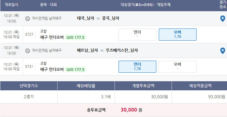Open 중국_남자 team name link
This screenshot has height=117, width=227.
111,18
